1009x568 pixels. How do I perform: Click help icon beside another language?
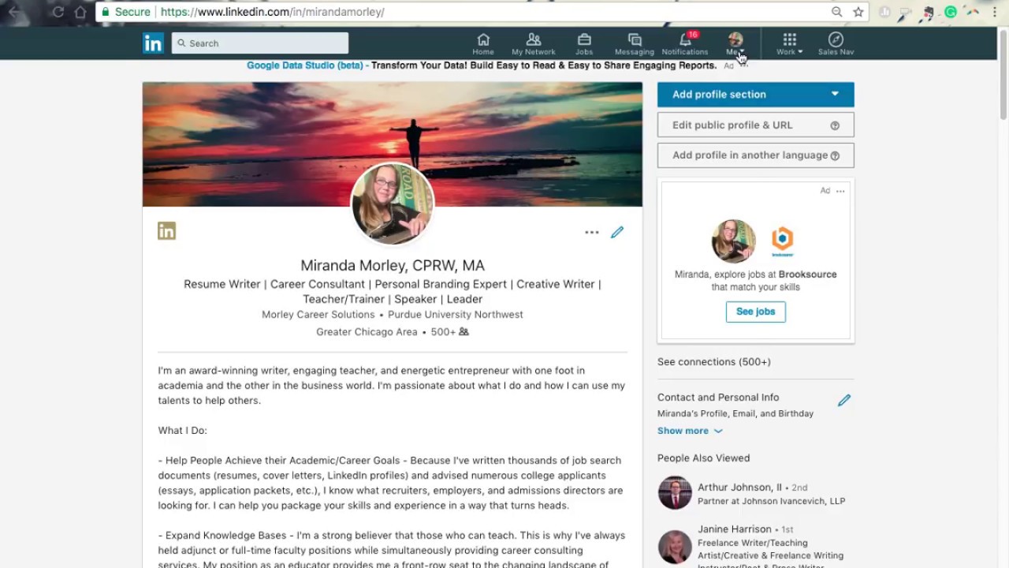835,155
